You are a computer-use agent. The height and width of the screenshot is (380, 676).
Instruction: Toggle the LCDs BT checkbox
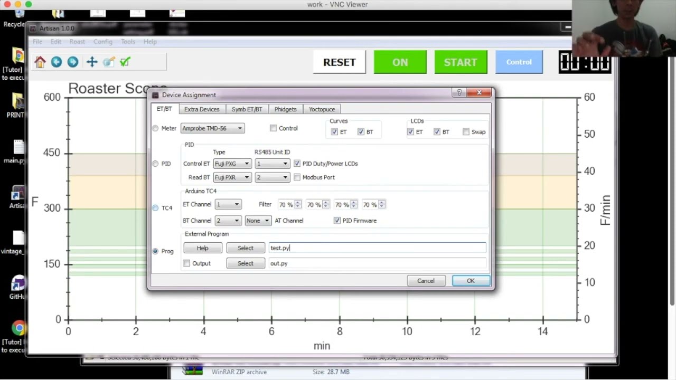pos(437,132)
